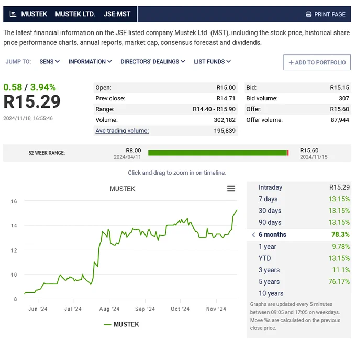Click the 78.3% six-month return value
The image size is (356, 342).
click(340, 234)
